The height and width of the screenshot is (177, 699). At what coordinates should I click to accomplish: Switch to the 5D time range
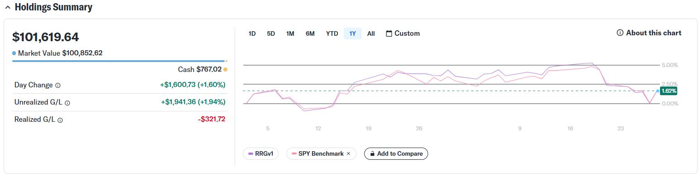pyautogui.click(x=271, y=33)
